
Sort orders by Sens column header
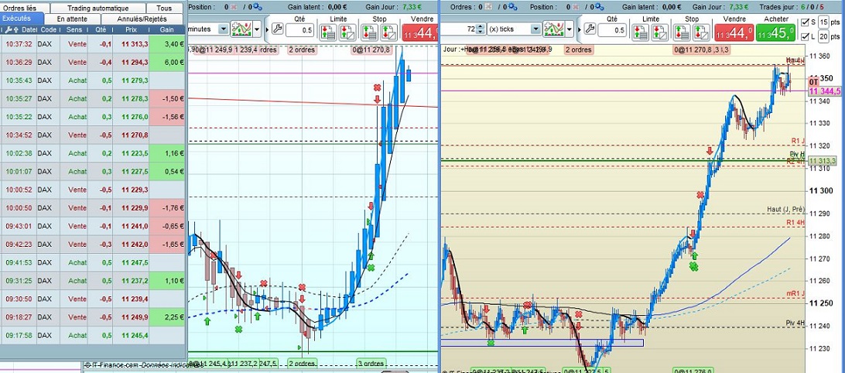pyautogui.click(x=74, y=29)
